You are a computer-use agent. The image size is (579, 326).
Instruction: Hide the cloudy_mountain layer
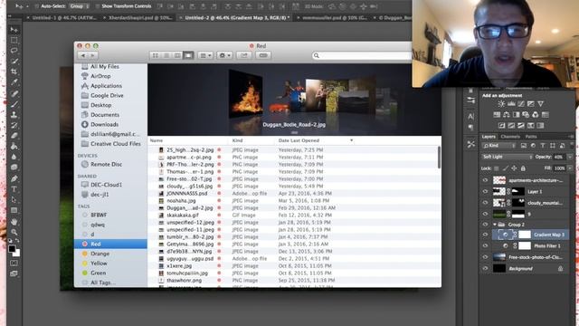pyautogui.click(x=485, y=203)
